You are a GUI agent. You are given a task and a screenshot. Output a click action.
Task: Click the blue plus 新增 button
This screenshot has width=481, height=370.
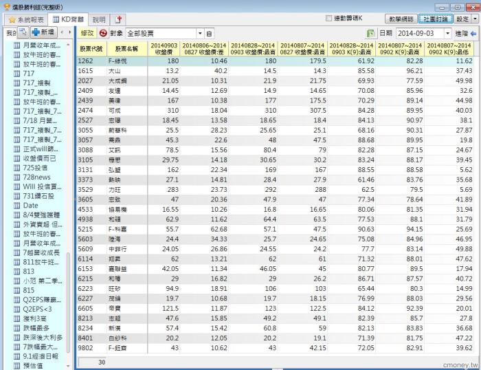[43, 32]
